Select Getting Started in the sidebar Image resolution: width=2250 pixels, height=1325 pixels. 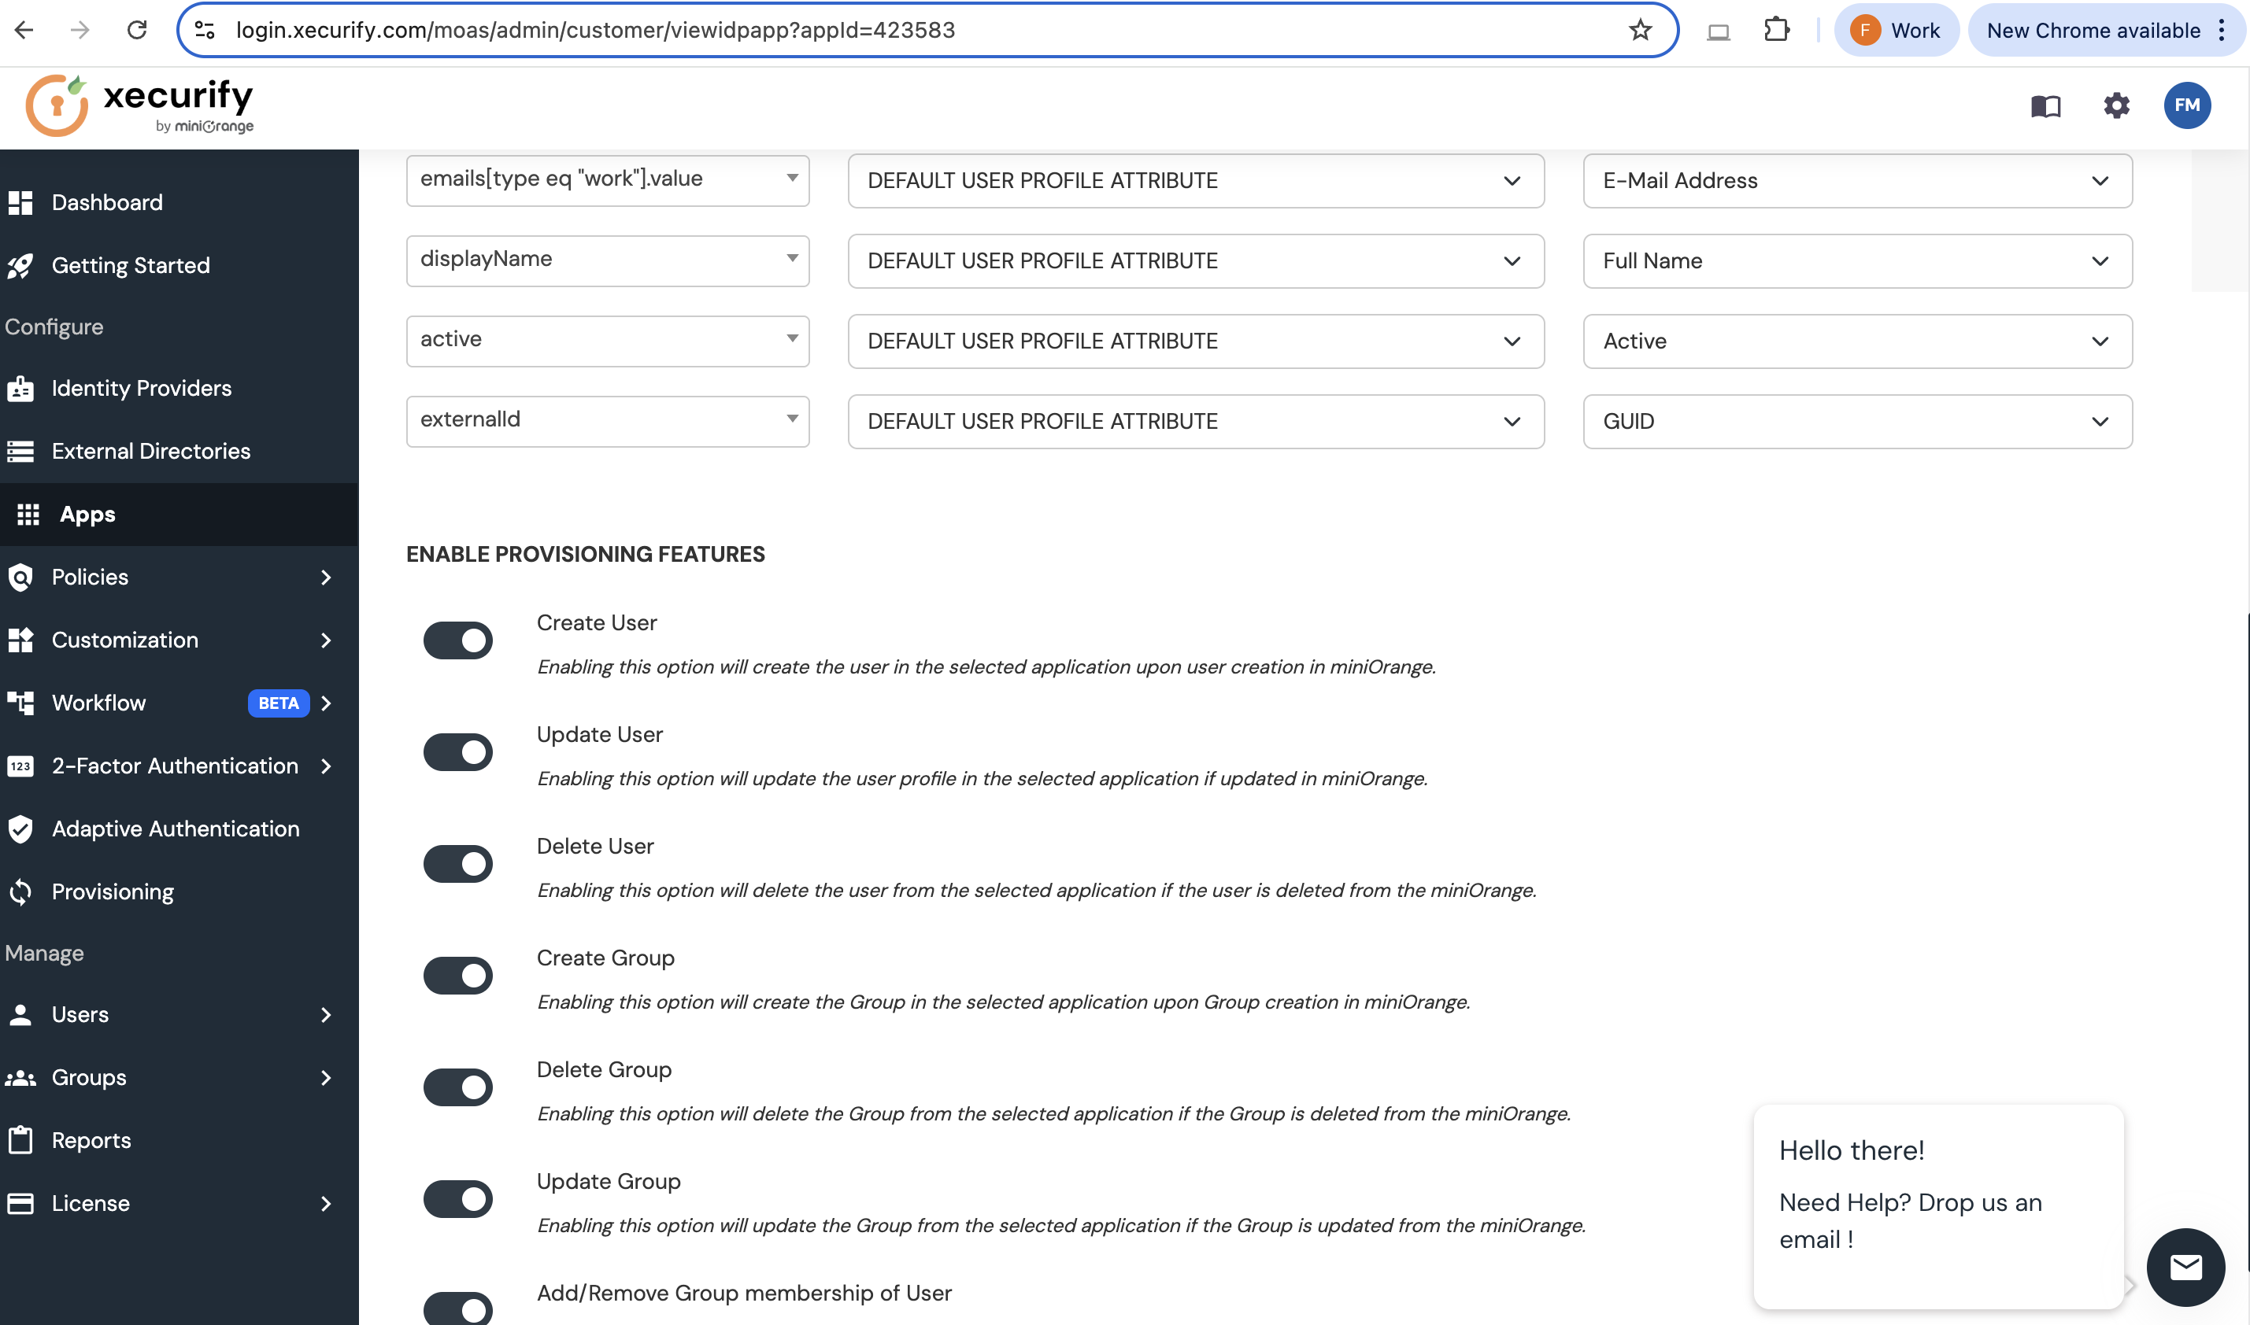[131, 265]
